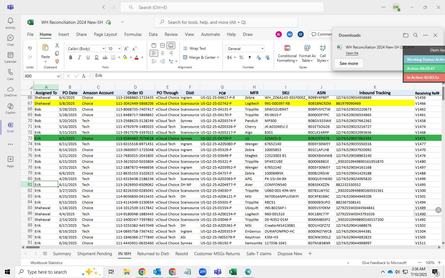The height and width of the screenshot is (278, 445).
Task: Open Outlook from the taskbar
Action: (x=157, y=272)
